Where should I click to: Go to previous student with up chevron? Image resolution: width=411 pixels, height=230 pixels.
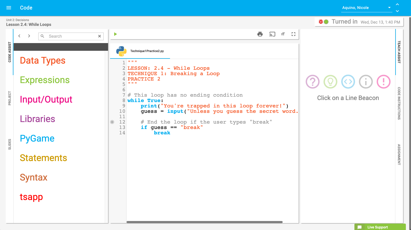pyautogui.click(x=397, y=4)
